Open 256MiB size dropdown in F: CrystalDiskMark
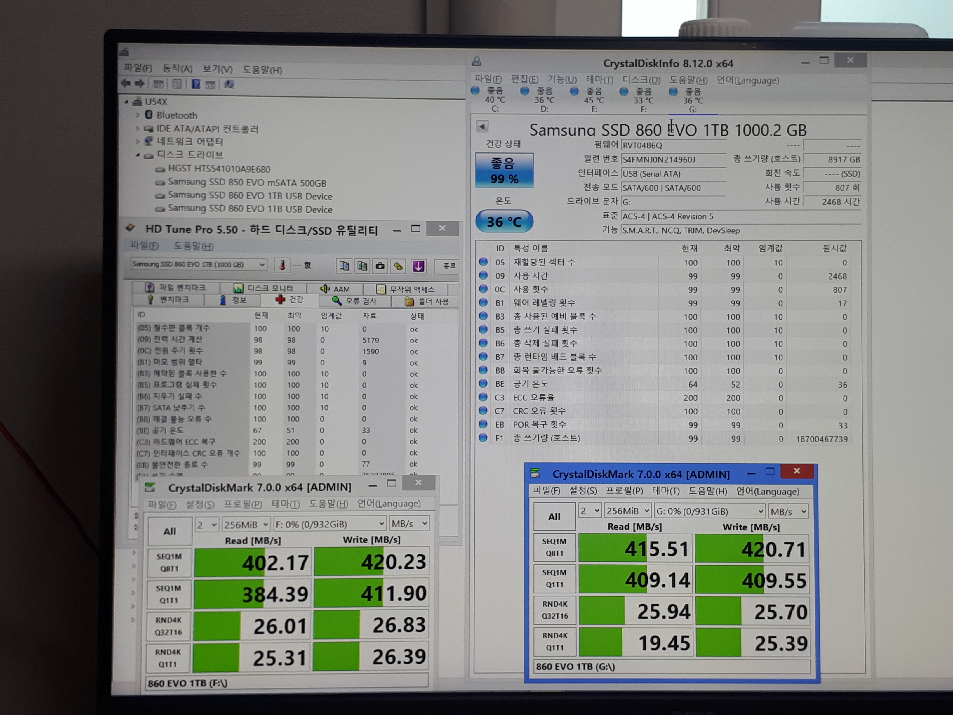Image resolution: width=953 pixels, height=715 pixels. (x=246, y=525)
